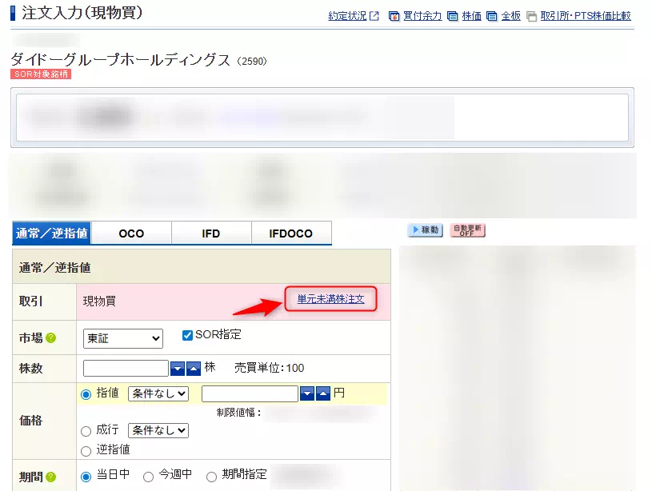Screen dimensions: 652x491
Task: Select the 成行 radio button
Action: (x=86, y=431)
